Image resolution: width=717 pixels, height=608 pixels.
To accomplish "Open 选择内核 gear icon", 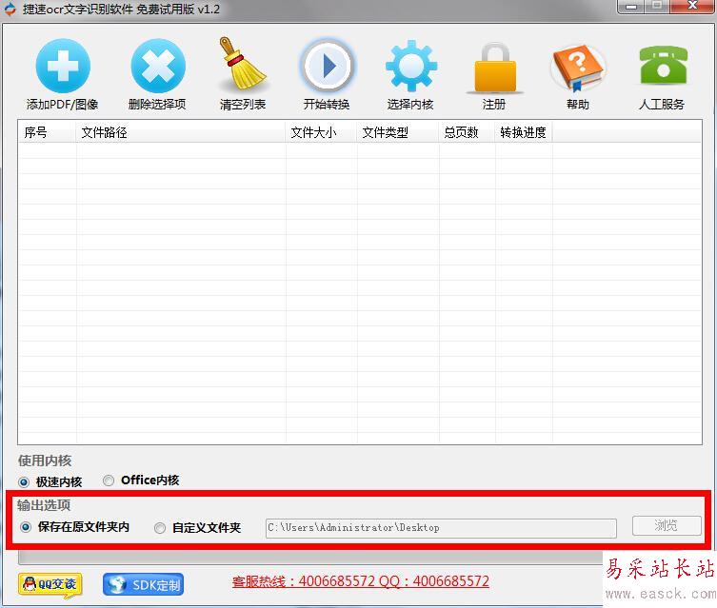I will (x=410, y=66).
